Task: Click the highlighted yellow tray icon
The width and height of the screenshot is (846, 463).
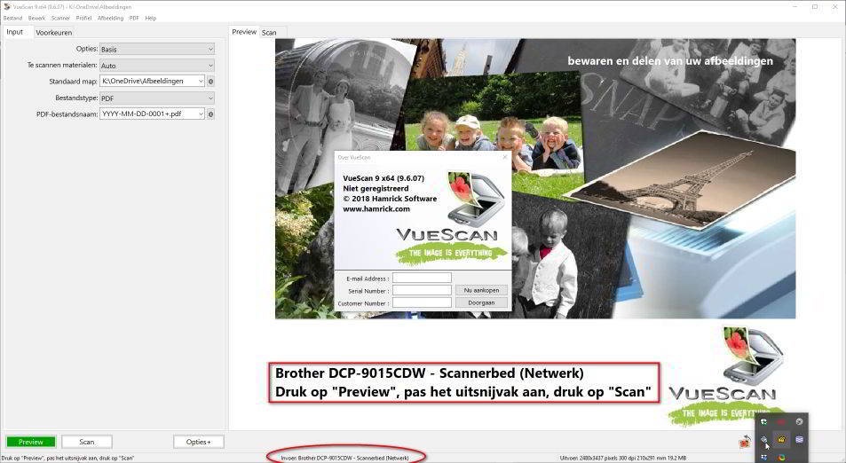Action: [x=782, y=439]
